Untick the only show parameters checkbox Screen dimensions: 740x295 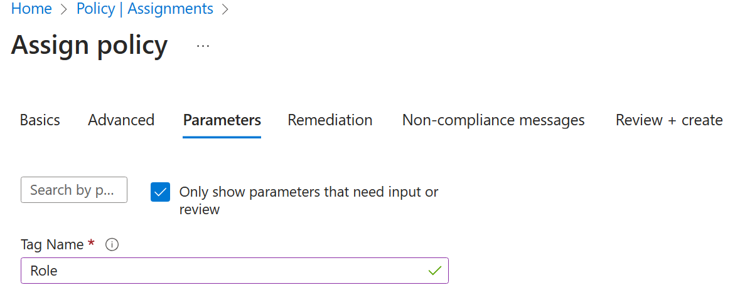[161, 192]
